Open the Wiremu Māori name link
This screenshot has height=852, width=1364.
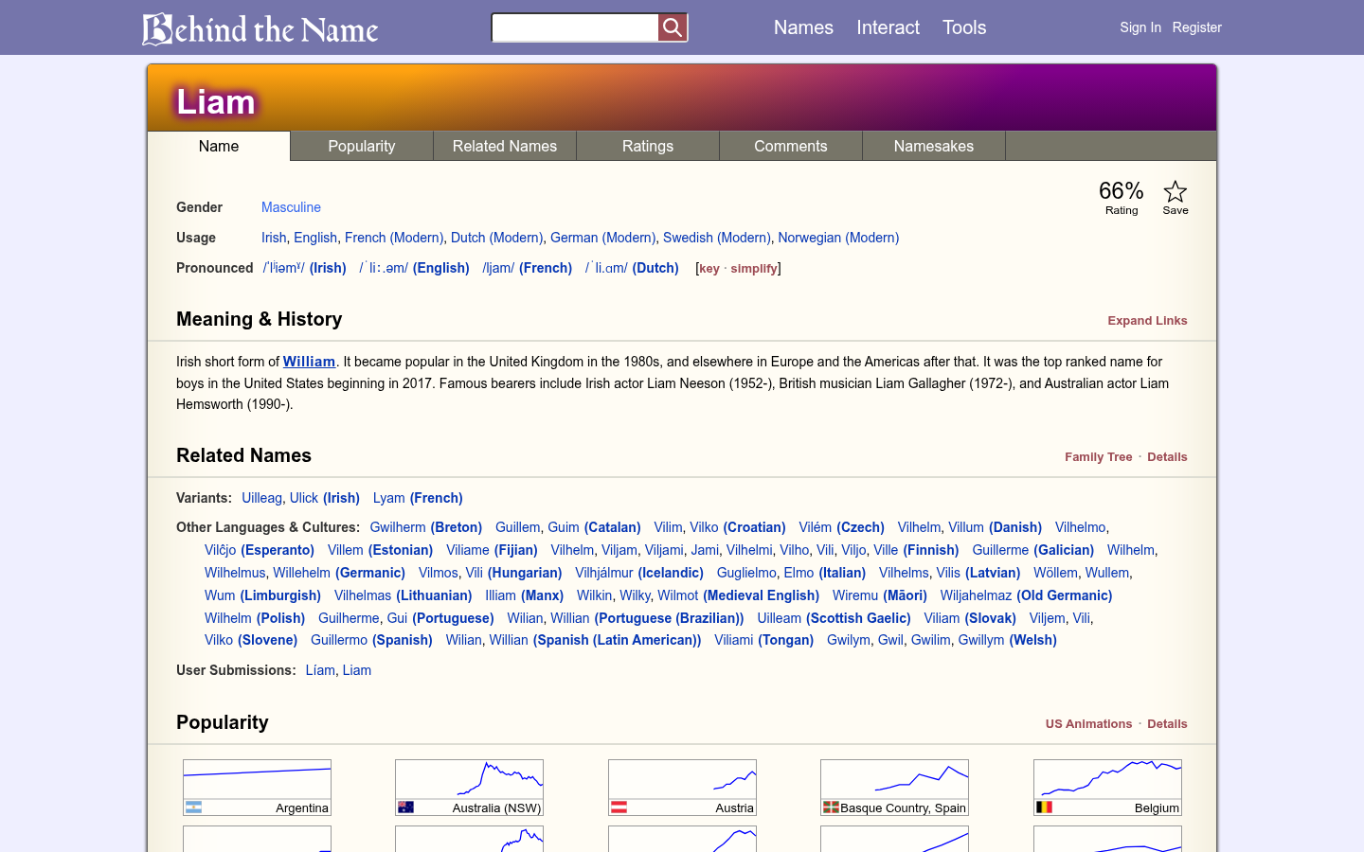(x=855, y=595)
